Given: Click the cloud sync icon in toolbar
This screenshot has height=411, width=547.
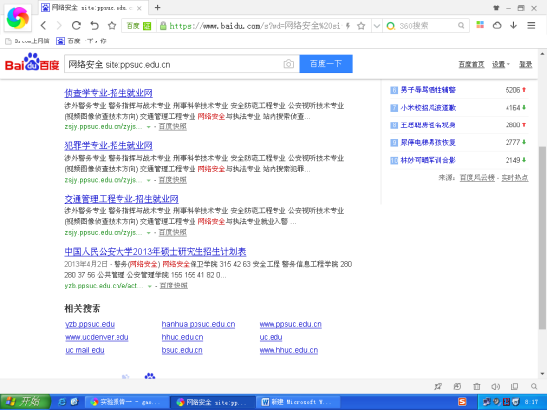Looking at the screenshot, I should pyautogui.click(x=497, y=25).
